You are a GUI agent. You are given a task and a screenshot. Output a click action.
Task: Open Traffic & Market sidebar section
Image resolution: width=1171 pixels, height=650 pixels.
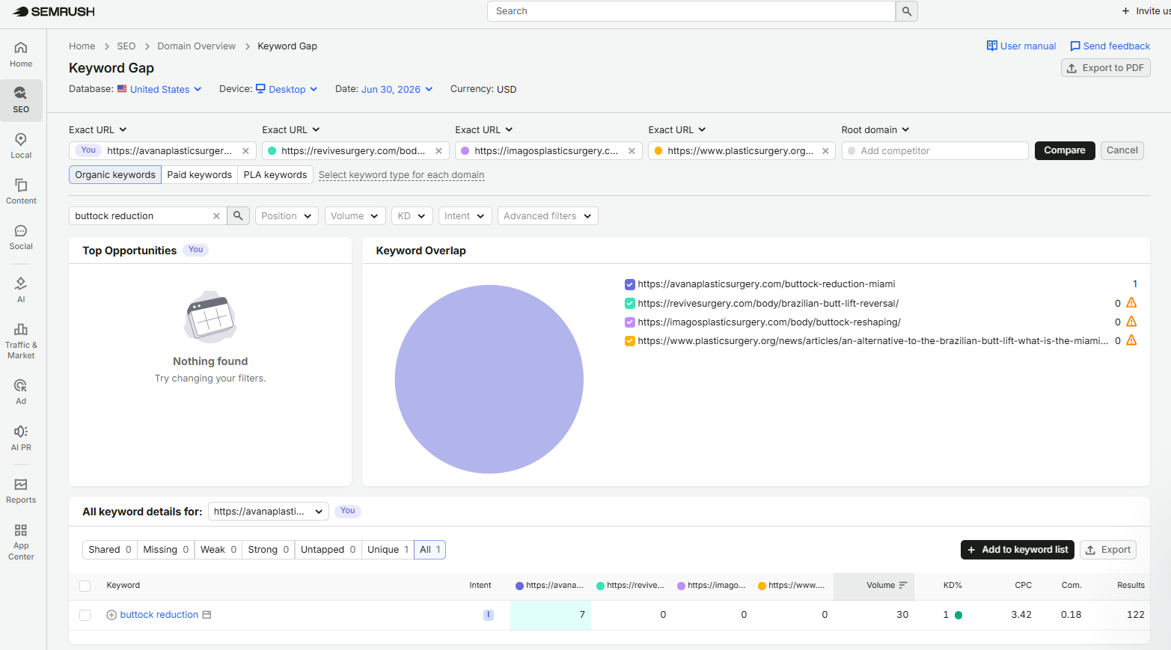pyautogui.click(x=21, y=340)
